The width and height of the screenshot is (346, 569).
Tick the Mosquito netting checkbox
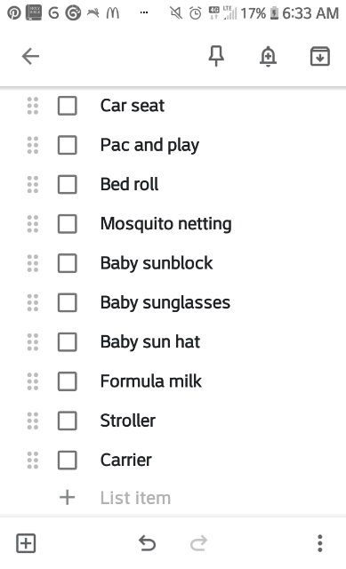click(68, 224)
